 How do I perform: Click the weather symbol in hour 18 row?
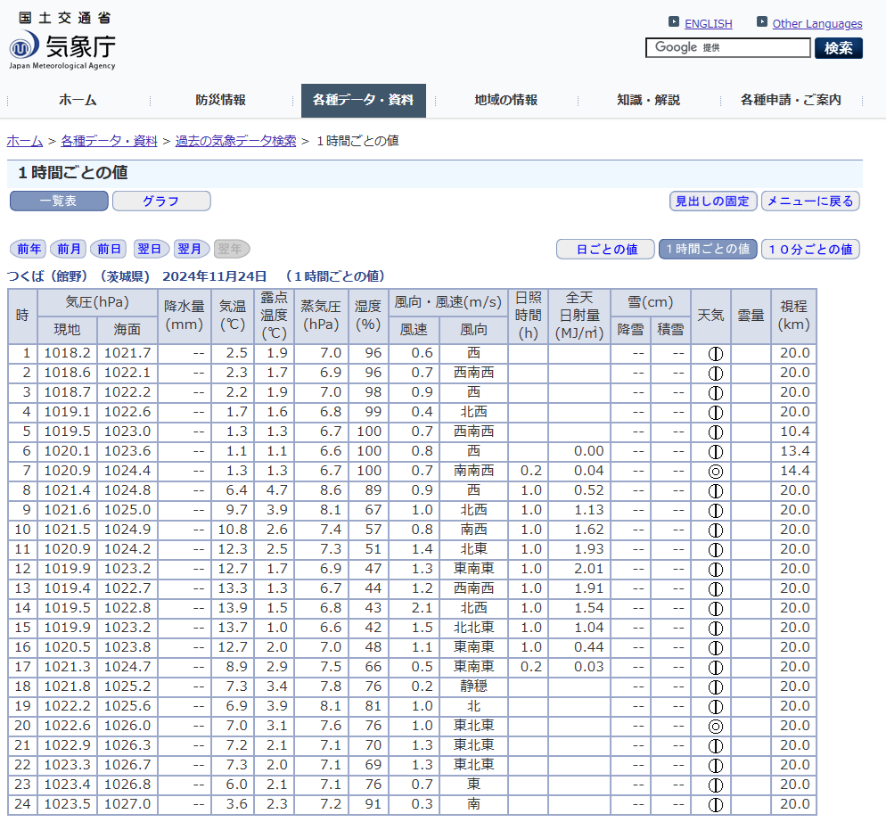coord(716,687)
